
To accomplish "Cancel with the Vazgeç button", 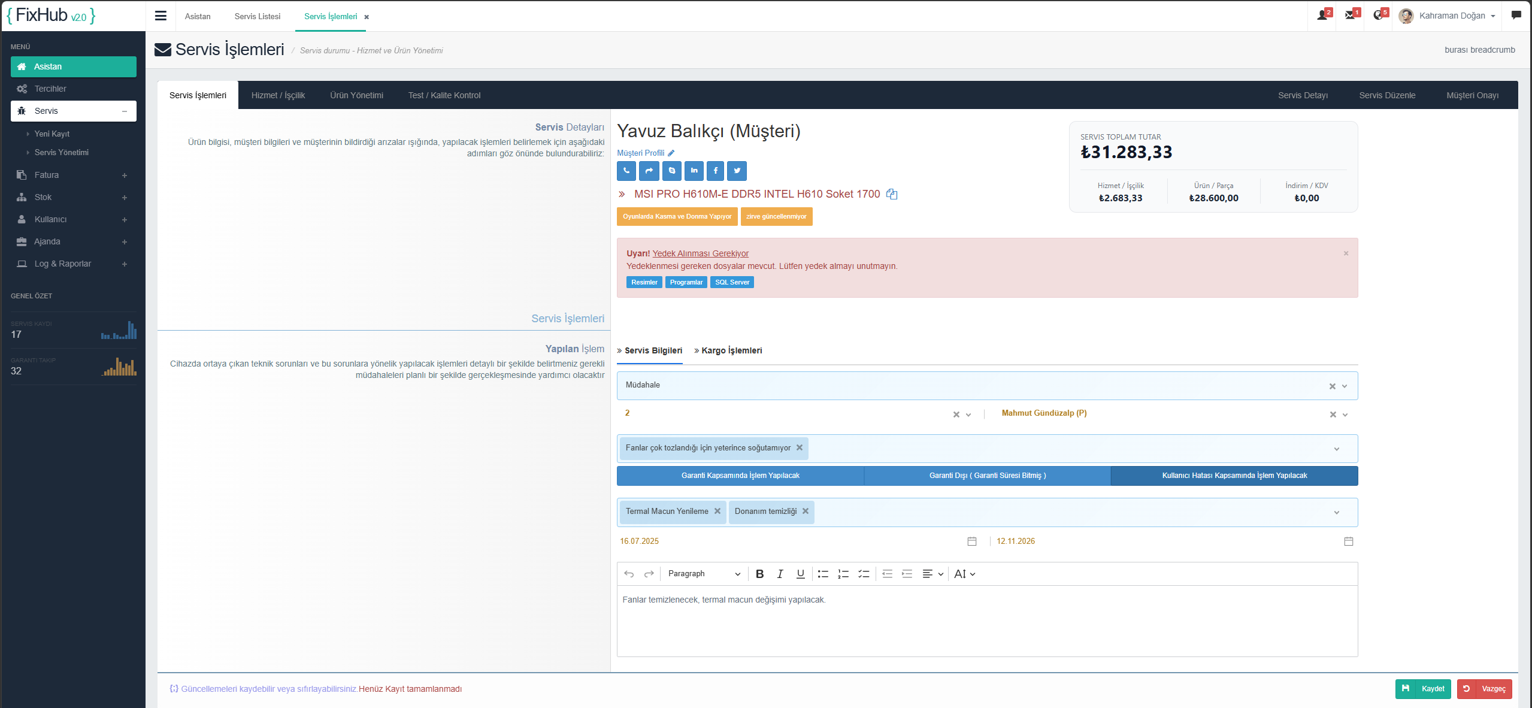I will (x=1485, y=689).
